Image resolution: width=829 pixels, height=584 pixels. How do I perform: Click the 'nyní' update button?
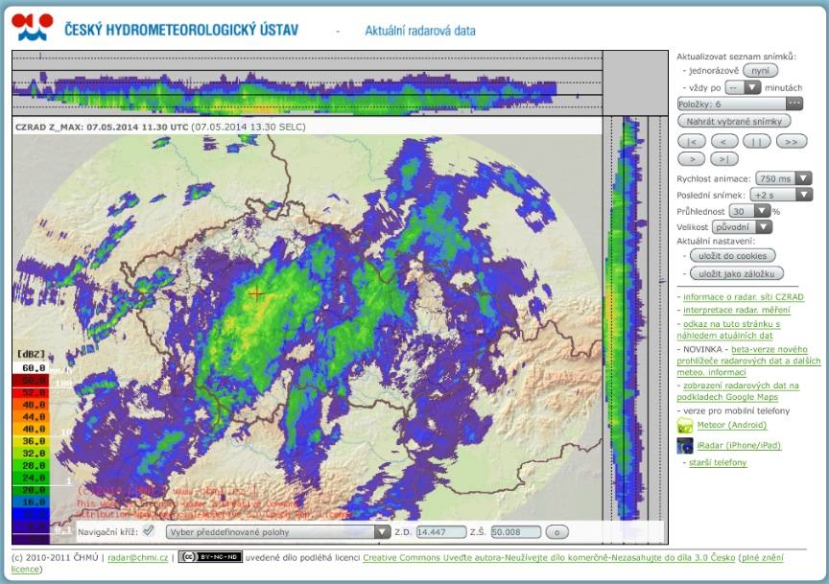(760, 70)
